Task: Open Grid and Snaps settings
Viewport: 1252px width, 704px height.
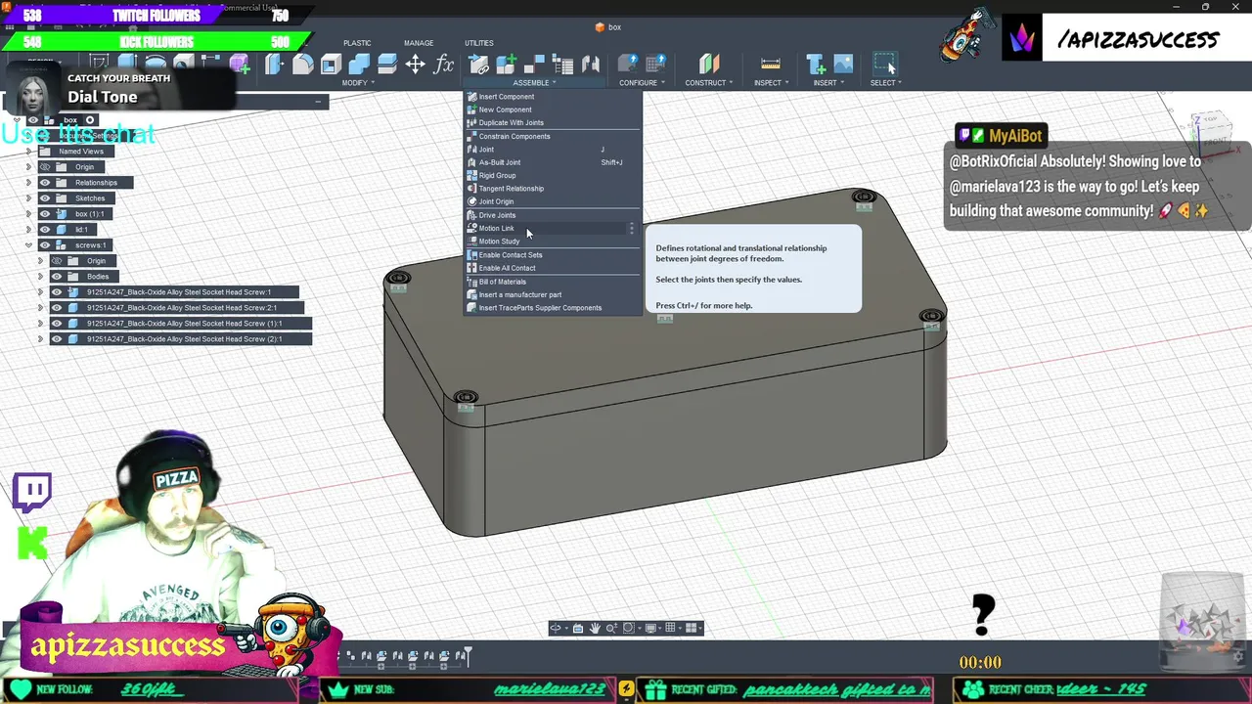Action: tap(672, 628)
